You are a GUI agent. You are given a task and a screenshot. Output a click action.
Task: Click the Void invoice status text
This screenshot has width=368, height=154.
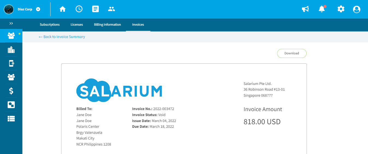[x=162, y=115]
